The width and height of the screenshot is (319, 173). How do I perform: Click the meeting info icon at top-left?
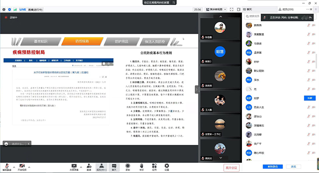pos(4,10)
